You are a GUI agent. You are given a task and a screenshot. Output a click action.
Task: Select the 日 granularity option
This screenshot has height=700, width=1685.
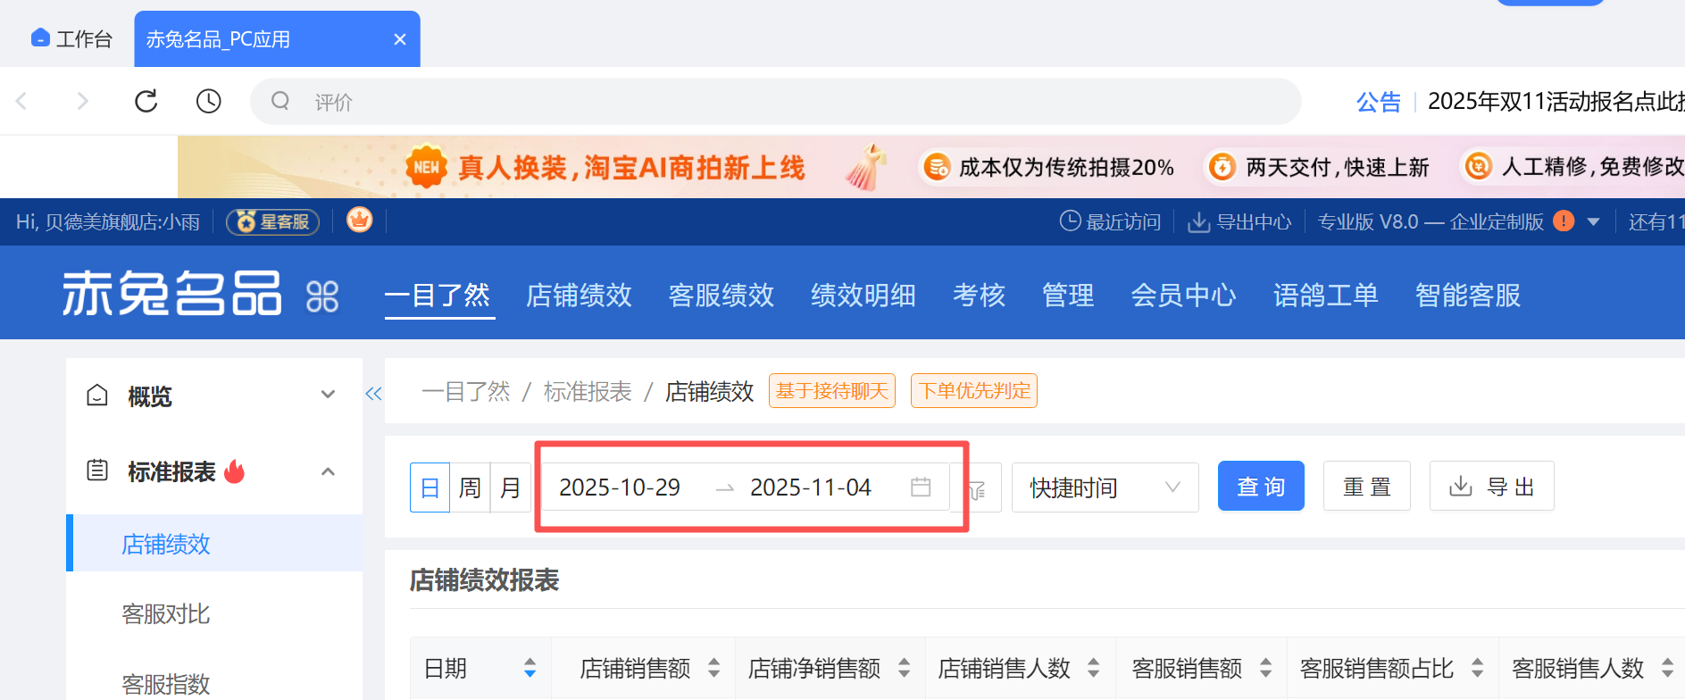pos(430,487)
